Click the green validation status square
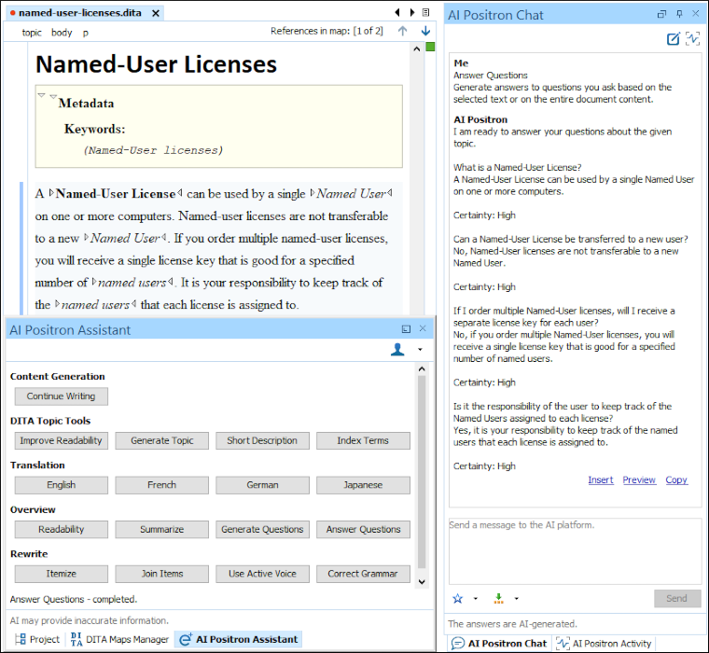 430,47
